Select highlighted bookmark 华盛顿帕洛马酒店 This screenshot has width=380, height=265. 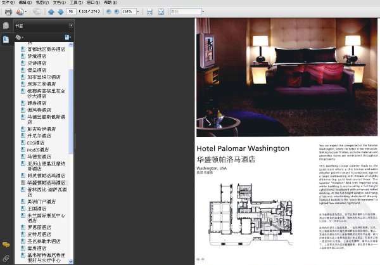pyautogui.click(x=46, y=183)
